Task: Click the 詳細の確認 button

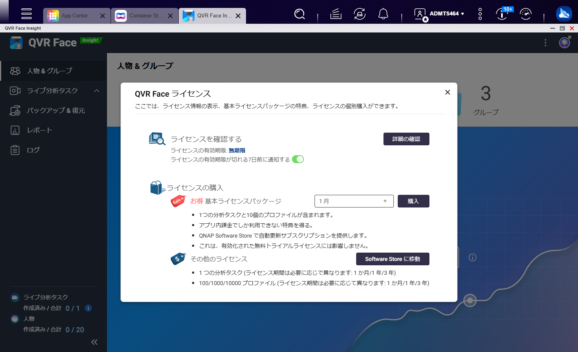Action: (406, 139)
